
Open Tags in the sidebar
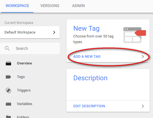(x=21, y=77)
